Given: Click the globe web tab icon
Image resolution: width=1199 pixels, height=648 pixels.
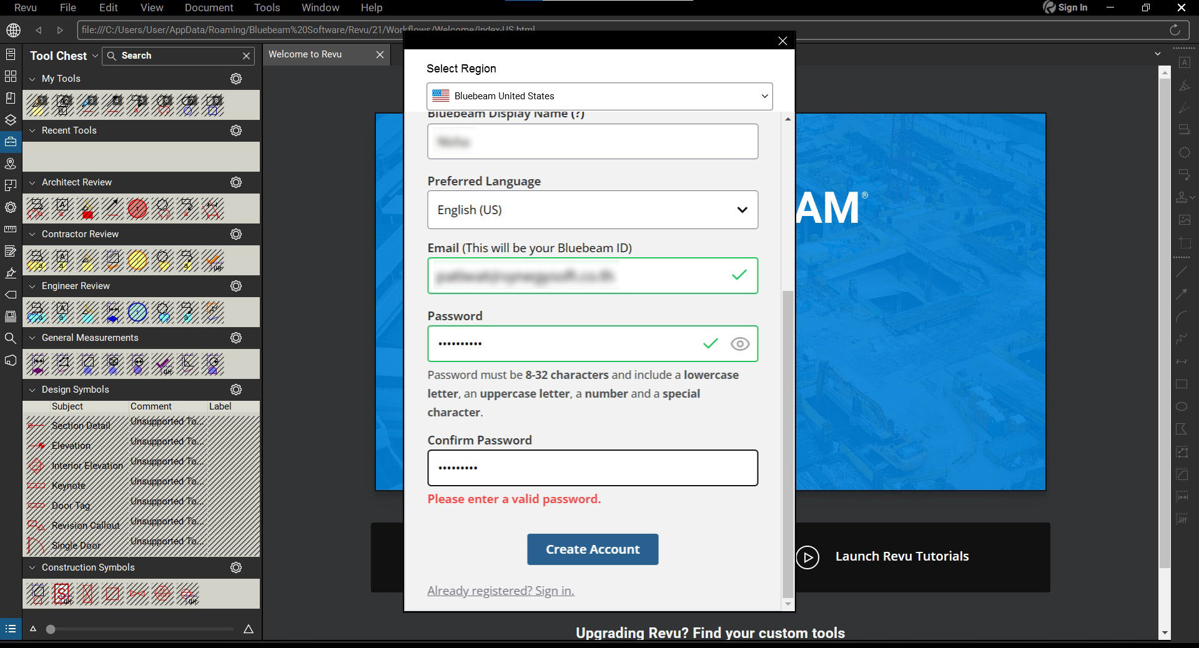Looking at the screenshot, I should pyautogui.click(x=13, y=30).
